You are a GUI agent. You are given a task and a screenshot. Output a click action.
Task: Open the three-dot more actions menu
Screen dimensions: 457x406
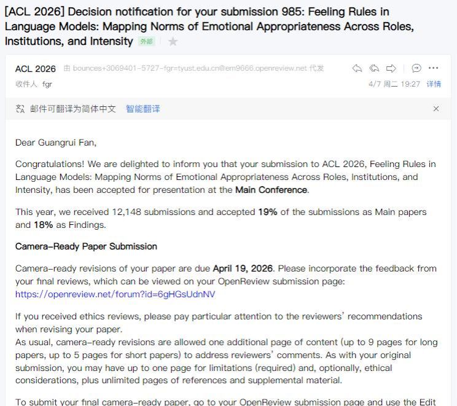(x=434, y=68)
